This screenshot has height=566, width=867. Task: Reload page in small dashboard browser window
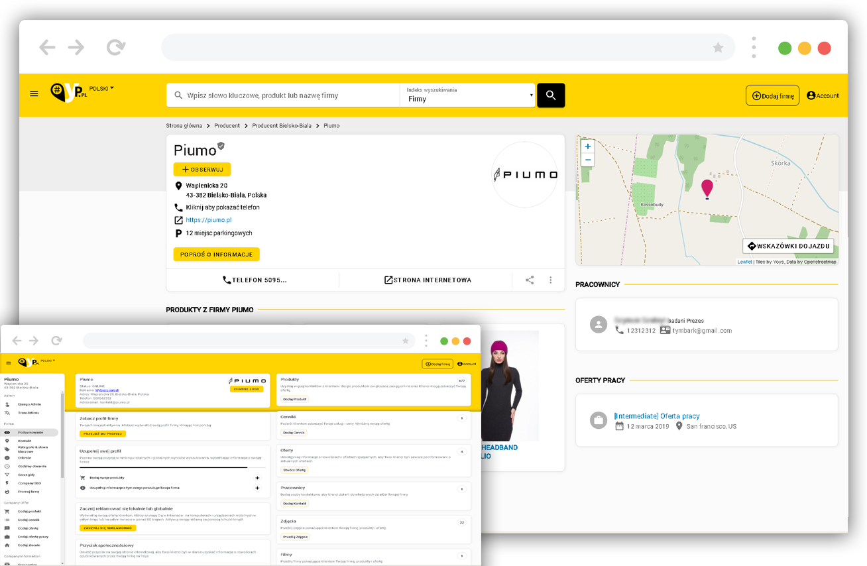coord(57,341)
